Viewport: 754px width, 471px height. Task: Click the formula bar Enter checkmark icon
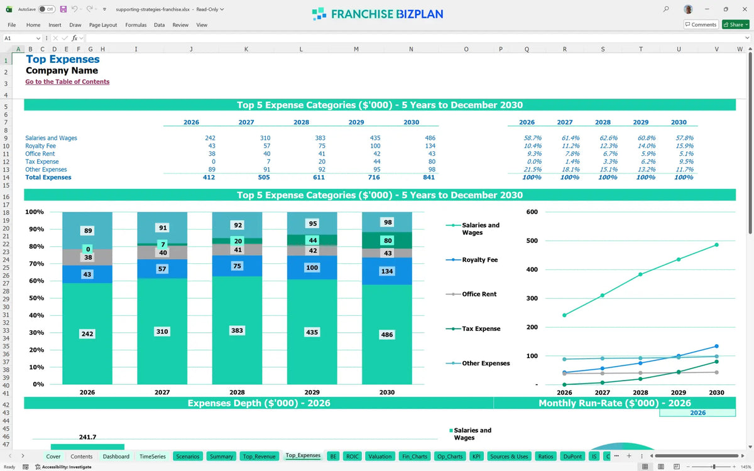tap(65, 38)
